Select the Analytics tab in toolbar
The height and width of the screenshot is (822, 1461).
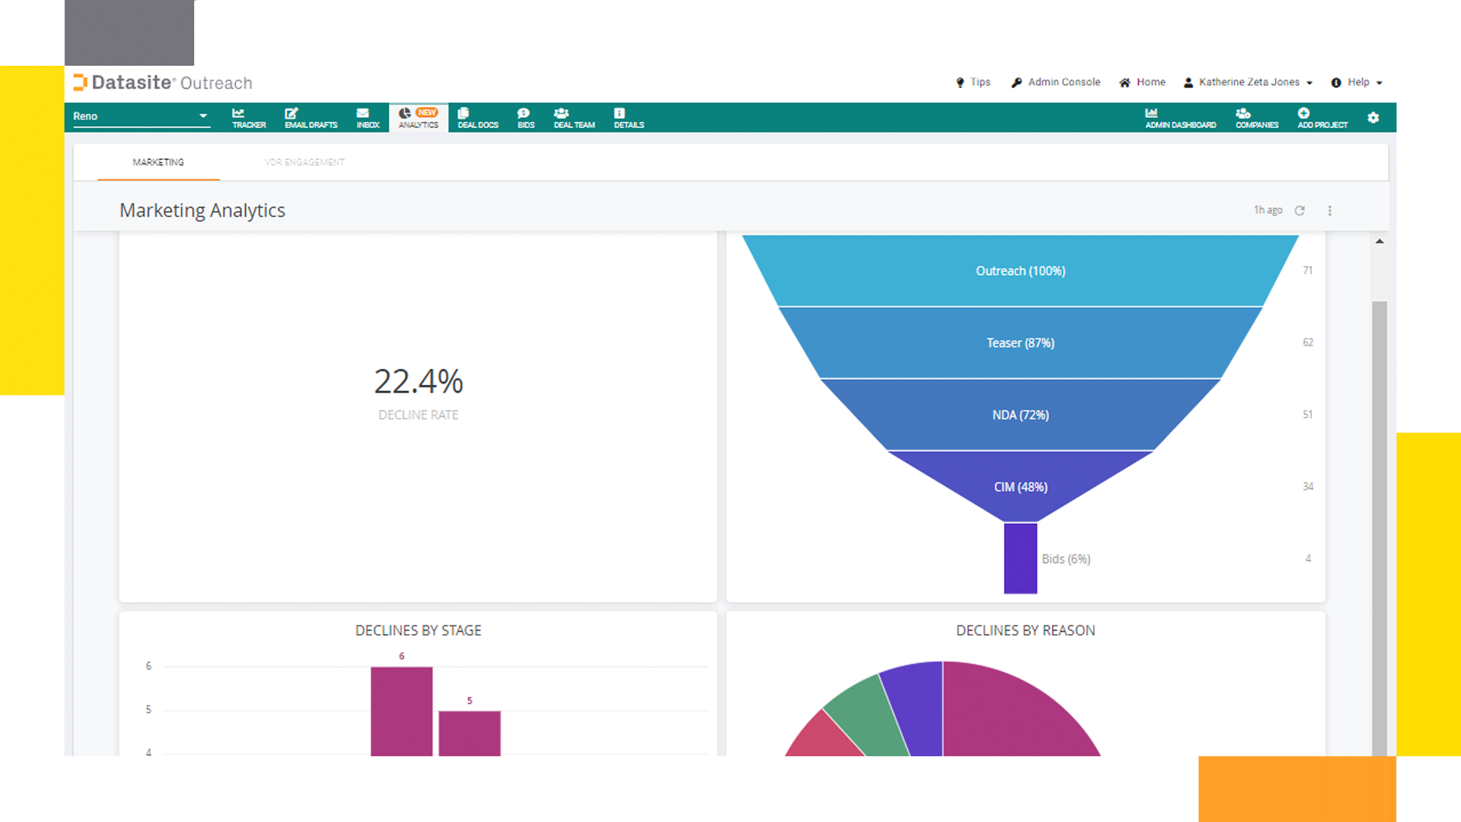419,118
